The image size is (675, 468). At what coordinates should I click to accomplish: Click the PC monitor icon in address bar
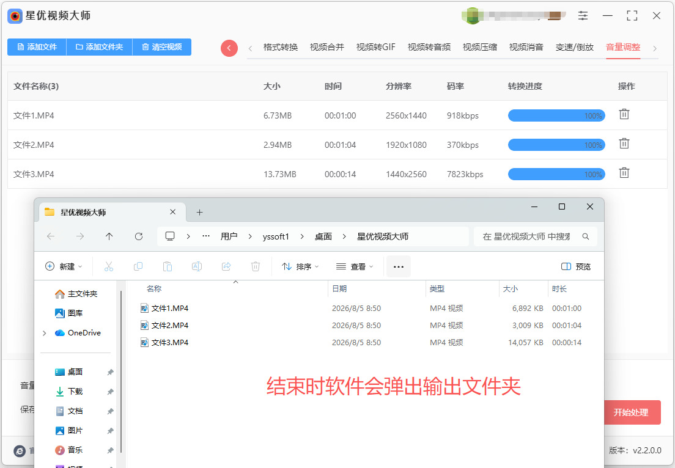point(170,236)
